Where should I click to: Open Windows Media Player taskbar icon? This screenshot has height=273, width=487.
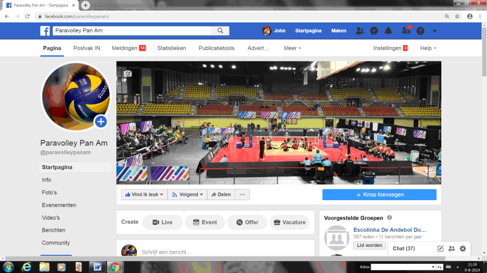pos(61,267)
